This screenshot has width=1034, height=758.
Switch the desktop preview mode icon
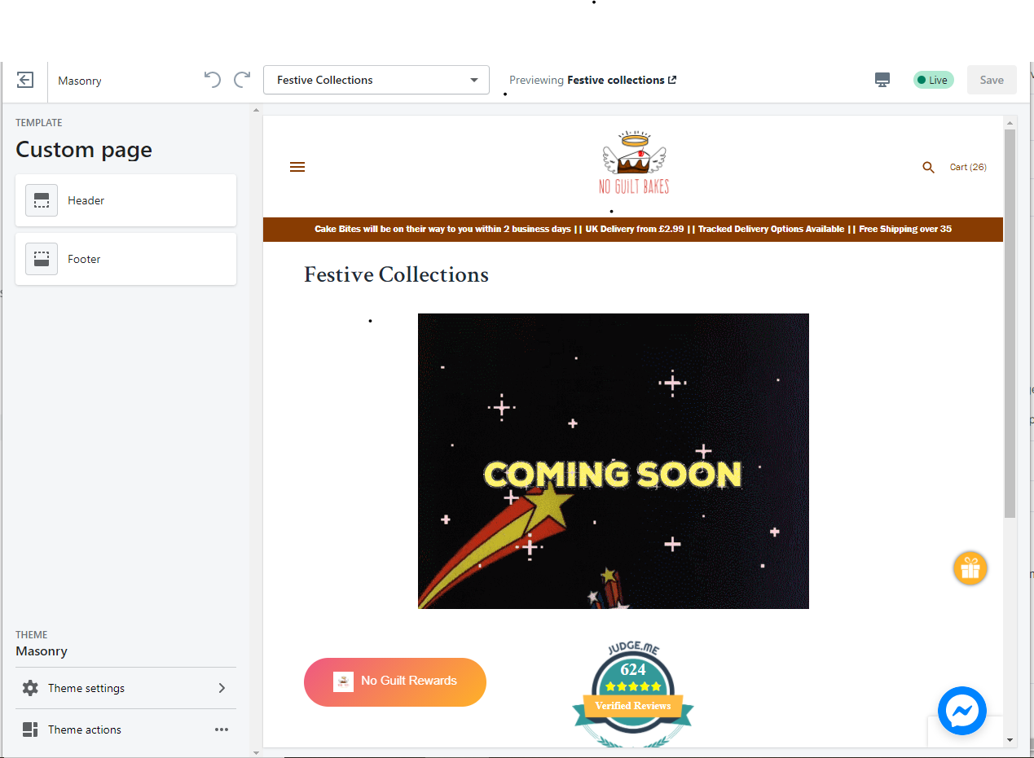[882, 80]
